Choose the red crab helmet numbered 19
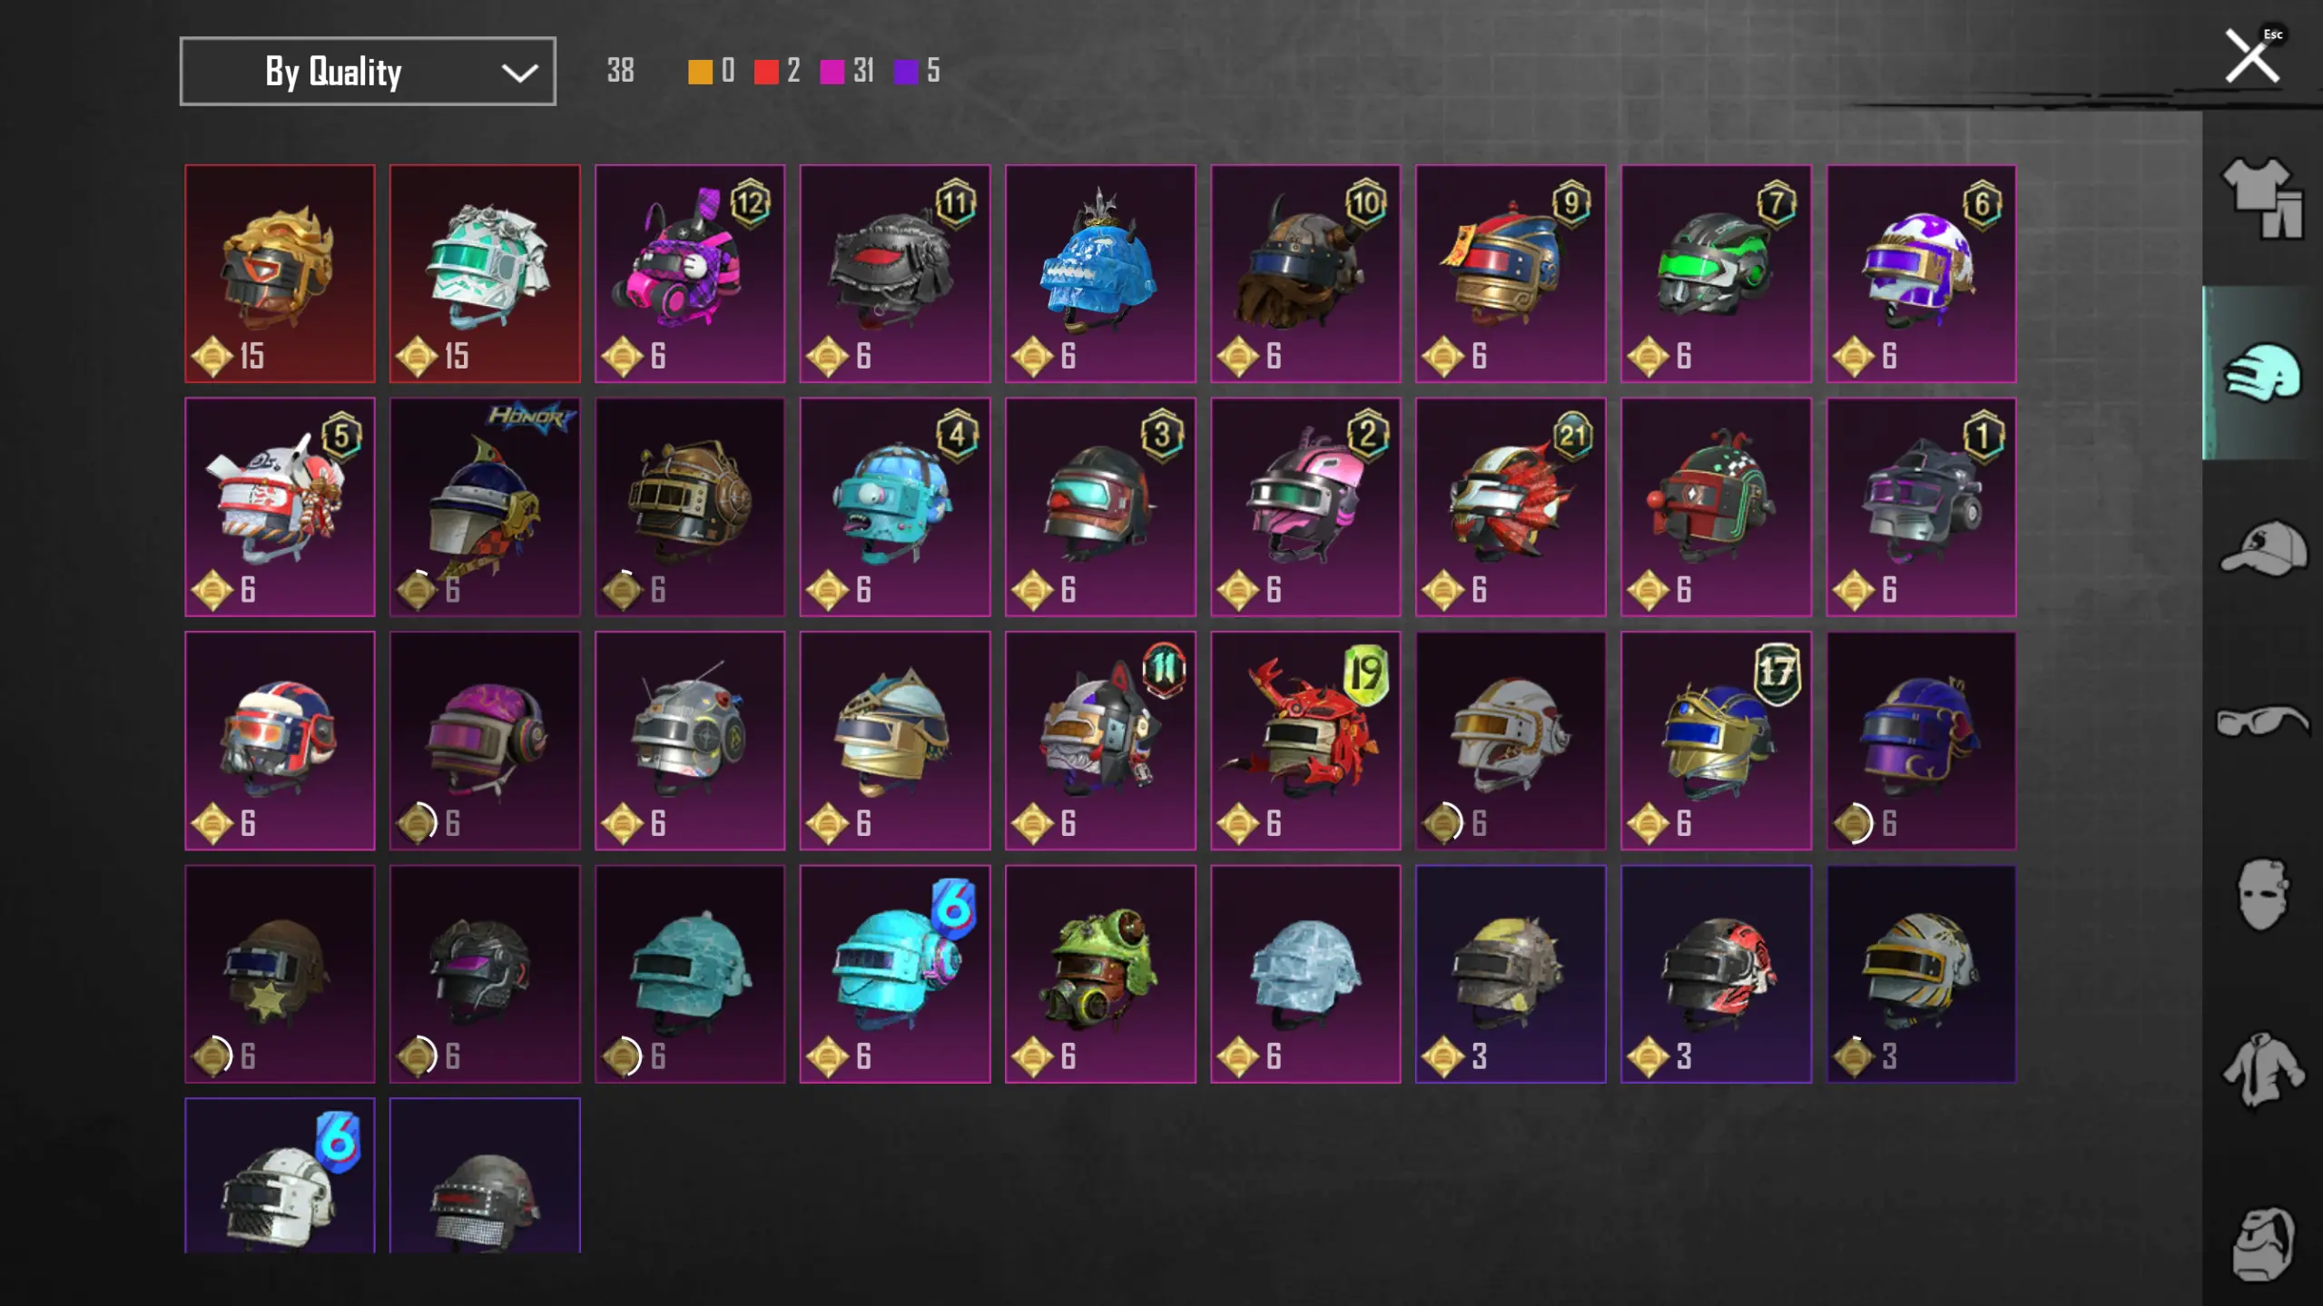2323x1306 pixels. point(1305,740)
